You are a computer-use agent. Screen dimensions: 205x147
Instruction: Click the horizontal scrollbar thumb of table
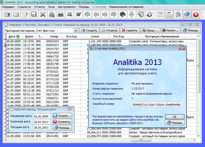coord(141,140)
